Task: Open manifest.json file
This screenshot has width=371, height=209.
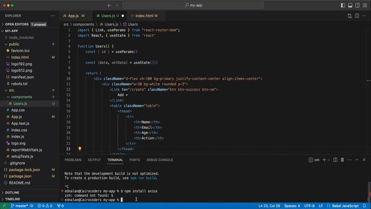Action: 23,77
